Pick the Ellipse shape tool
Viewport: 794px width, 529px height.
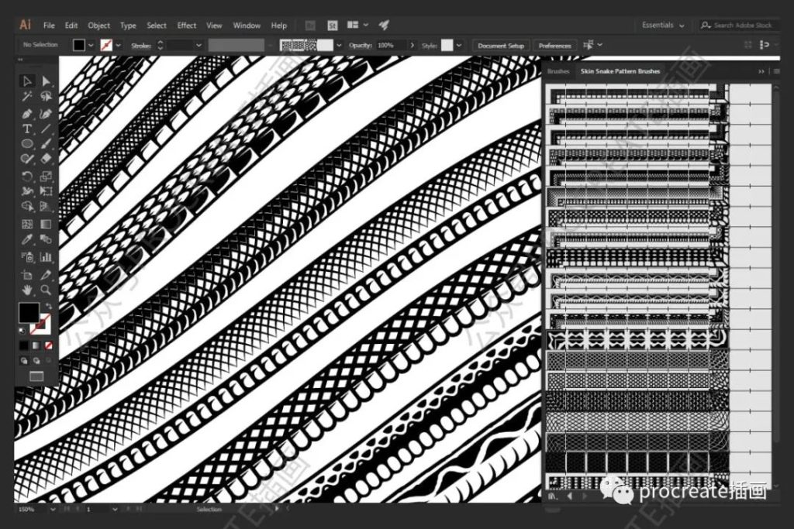click(27, 144)
